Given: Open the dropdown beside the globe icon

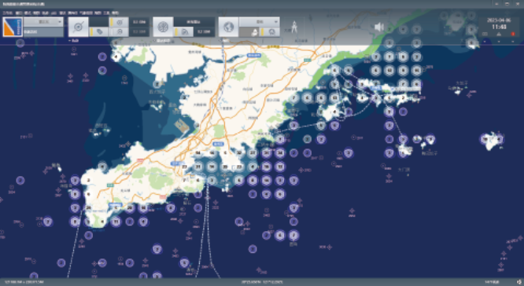Looking at the screenshot, I should coord(260,22).
